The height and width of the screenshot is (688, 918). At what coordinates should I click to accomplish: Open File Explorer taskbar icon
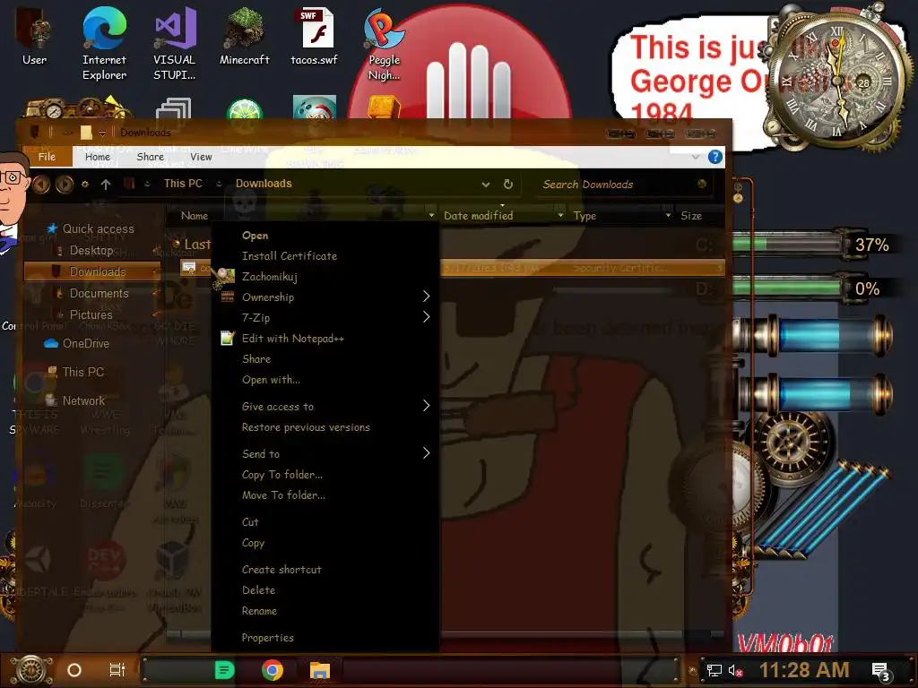[320, 670]
